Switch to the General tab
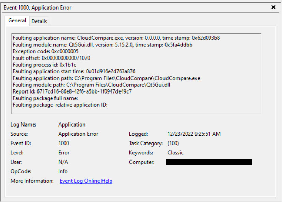282x202 pixels. (17, 21)
